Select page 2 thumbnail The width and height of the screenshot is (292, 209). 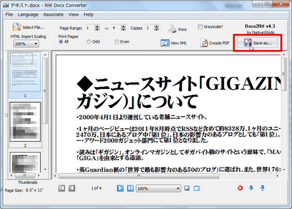click(x=25, y=122)
